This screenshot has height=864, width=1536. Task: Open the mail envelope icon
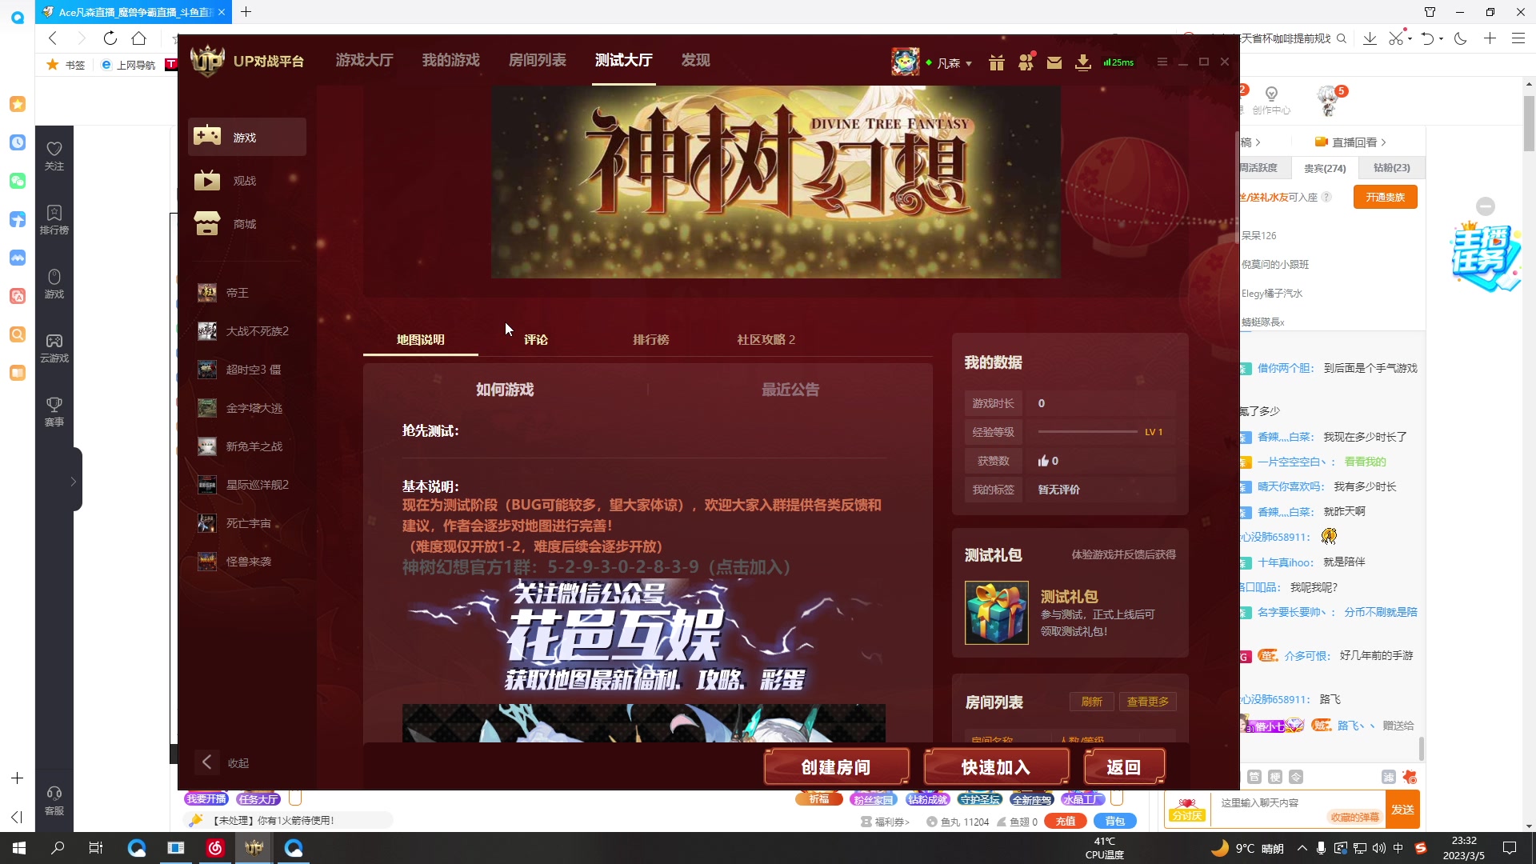1054,62
